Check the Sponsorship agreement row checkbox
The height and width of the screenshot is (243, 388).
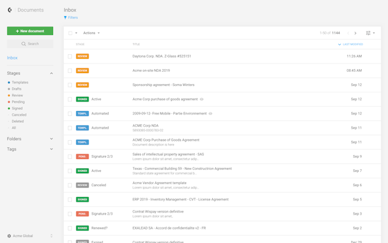point(70,85)
